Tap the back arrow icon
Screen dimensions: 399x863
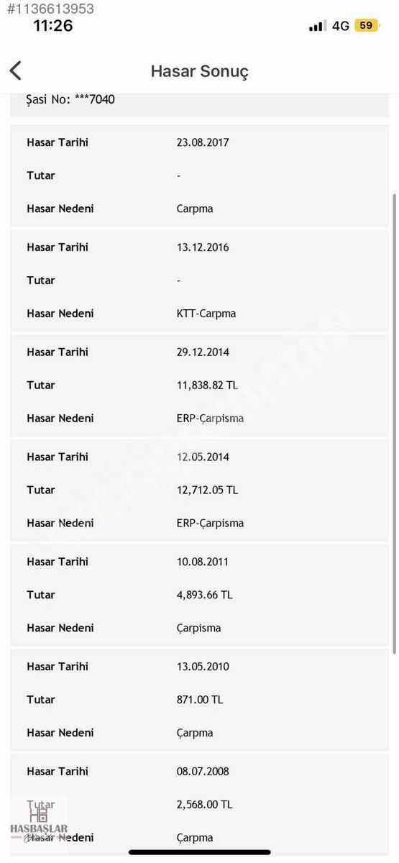click(x=16, y=70)
